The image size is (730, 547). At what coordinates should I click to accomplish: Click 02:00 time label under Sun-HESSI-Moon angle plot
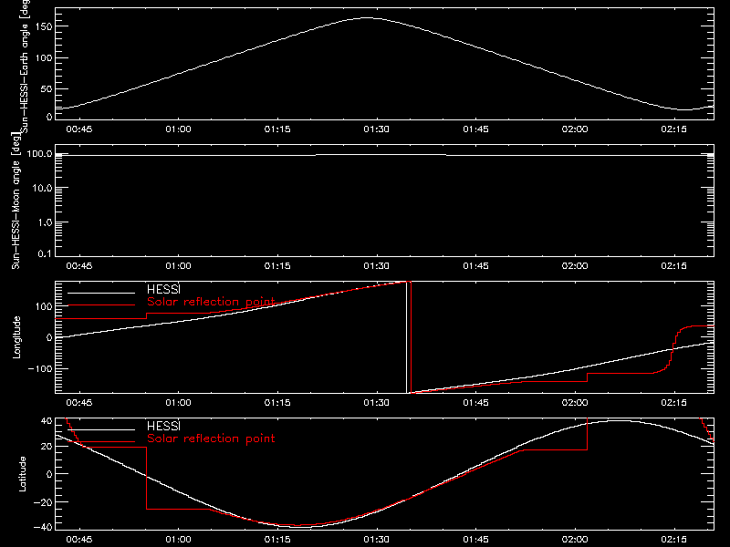point(575,265)
